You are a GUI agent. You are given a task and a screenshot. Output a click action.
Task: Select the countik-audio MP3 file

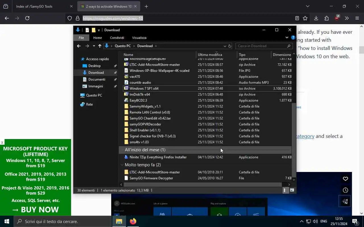point(208,83)
